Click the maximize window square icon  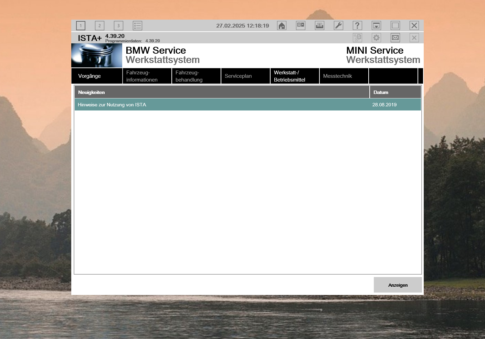[395, 25]
